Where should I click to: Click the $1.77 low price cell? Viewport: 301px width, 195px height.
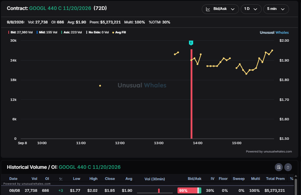[75, 191]
